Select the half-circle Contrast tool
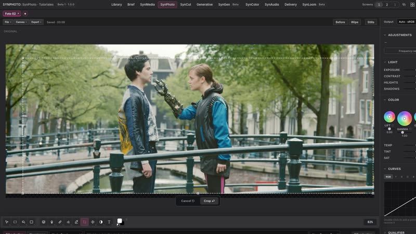Screen dimensions: 416x234 pyautogui.click(x=101, y=222)
